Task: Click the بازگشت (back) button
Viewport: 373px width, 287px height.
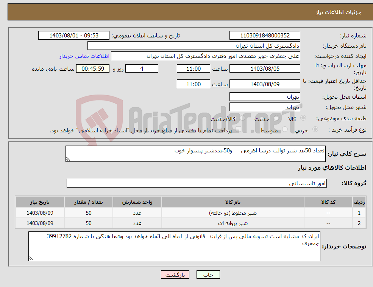Action: pos(175,275)
